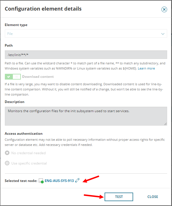Click the chevron arrow in Element type field
The height and width of the screenshot is (206, 172).
click(163, 34)
